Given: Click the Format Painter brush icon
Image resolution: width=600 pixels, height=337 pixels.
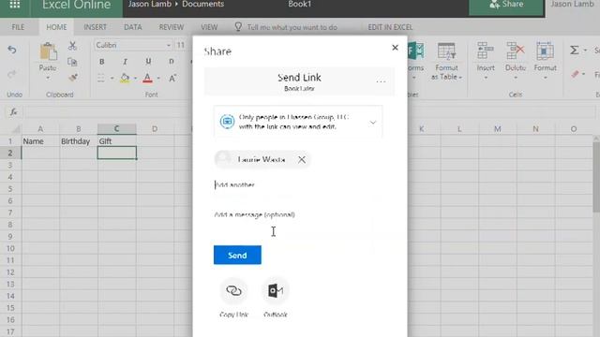Looking at the screenshot, I should [72, 78].
